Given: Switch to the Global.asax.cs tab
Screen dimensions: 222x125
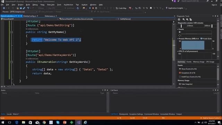Looking at the screenshot, I should pos(50,16).
